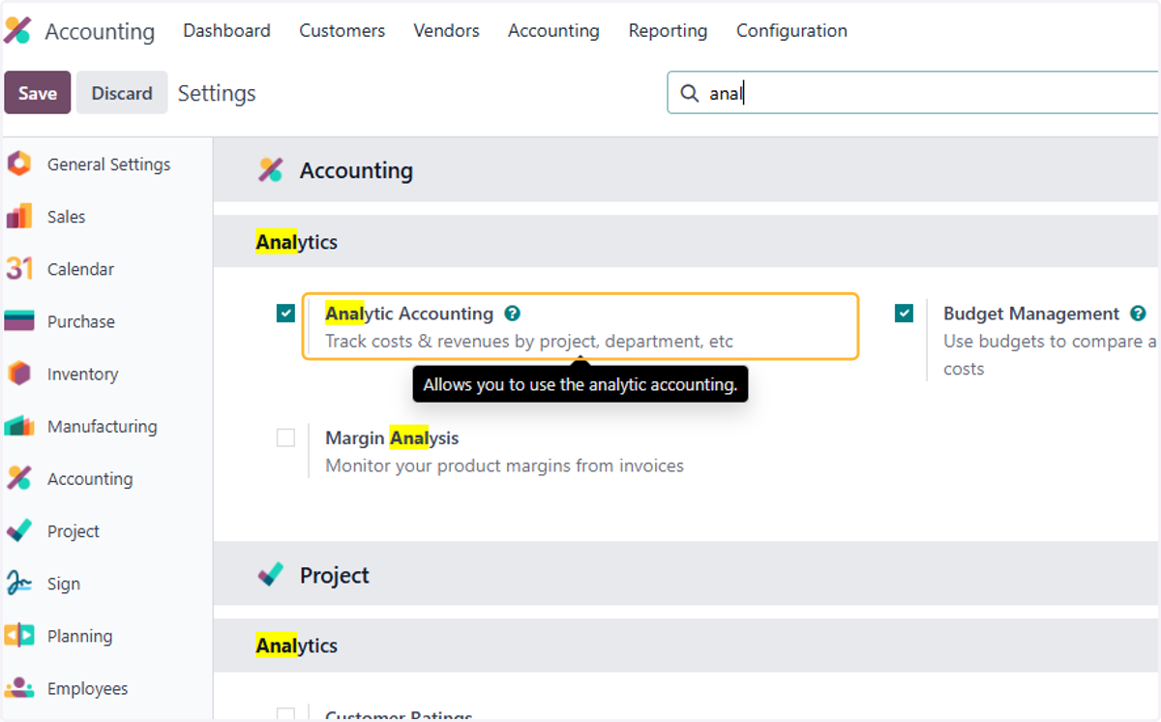Image resolution: width=1161 pixels, height=722 pixels.
Task: Click the Sign label in sidebar
Action: pyautogui.click(x=64, y=584)
